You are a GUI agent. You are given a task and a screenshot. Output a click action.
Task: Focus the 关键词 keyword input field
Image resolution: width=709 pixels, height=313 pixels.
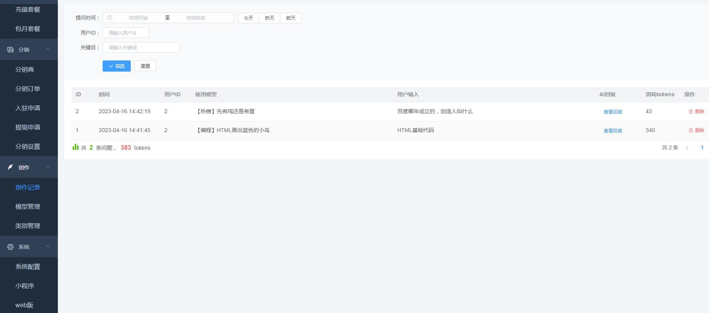(x=141, y=47)
